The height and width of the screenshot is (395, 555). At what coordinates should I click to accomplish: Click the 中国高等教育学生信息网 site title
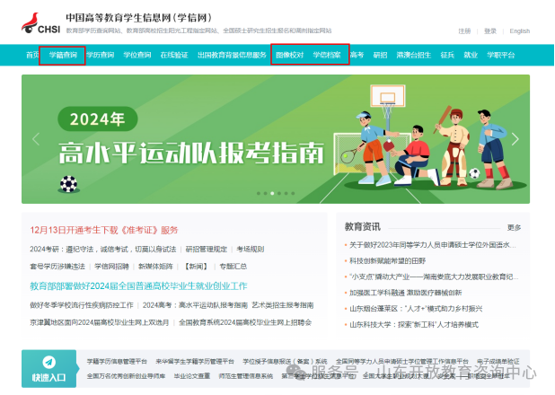[x=139, y=18]
